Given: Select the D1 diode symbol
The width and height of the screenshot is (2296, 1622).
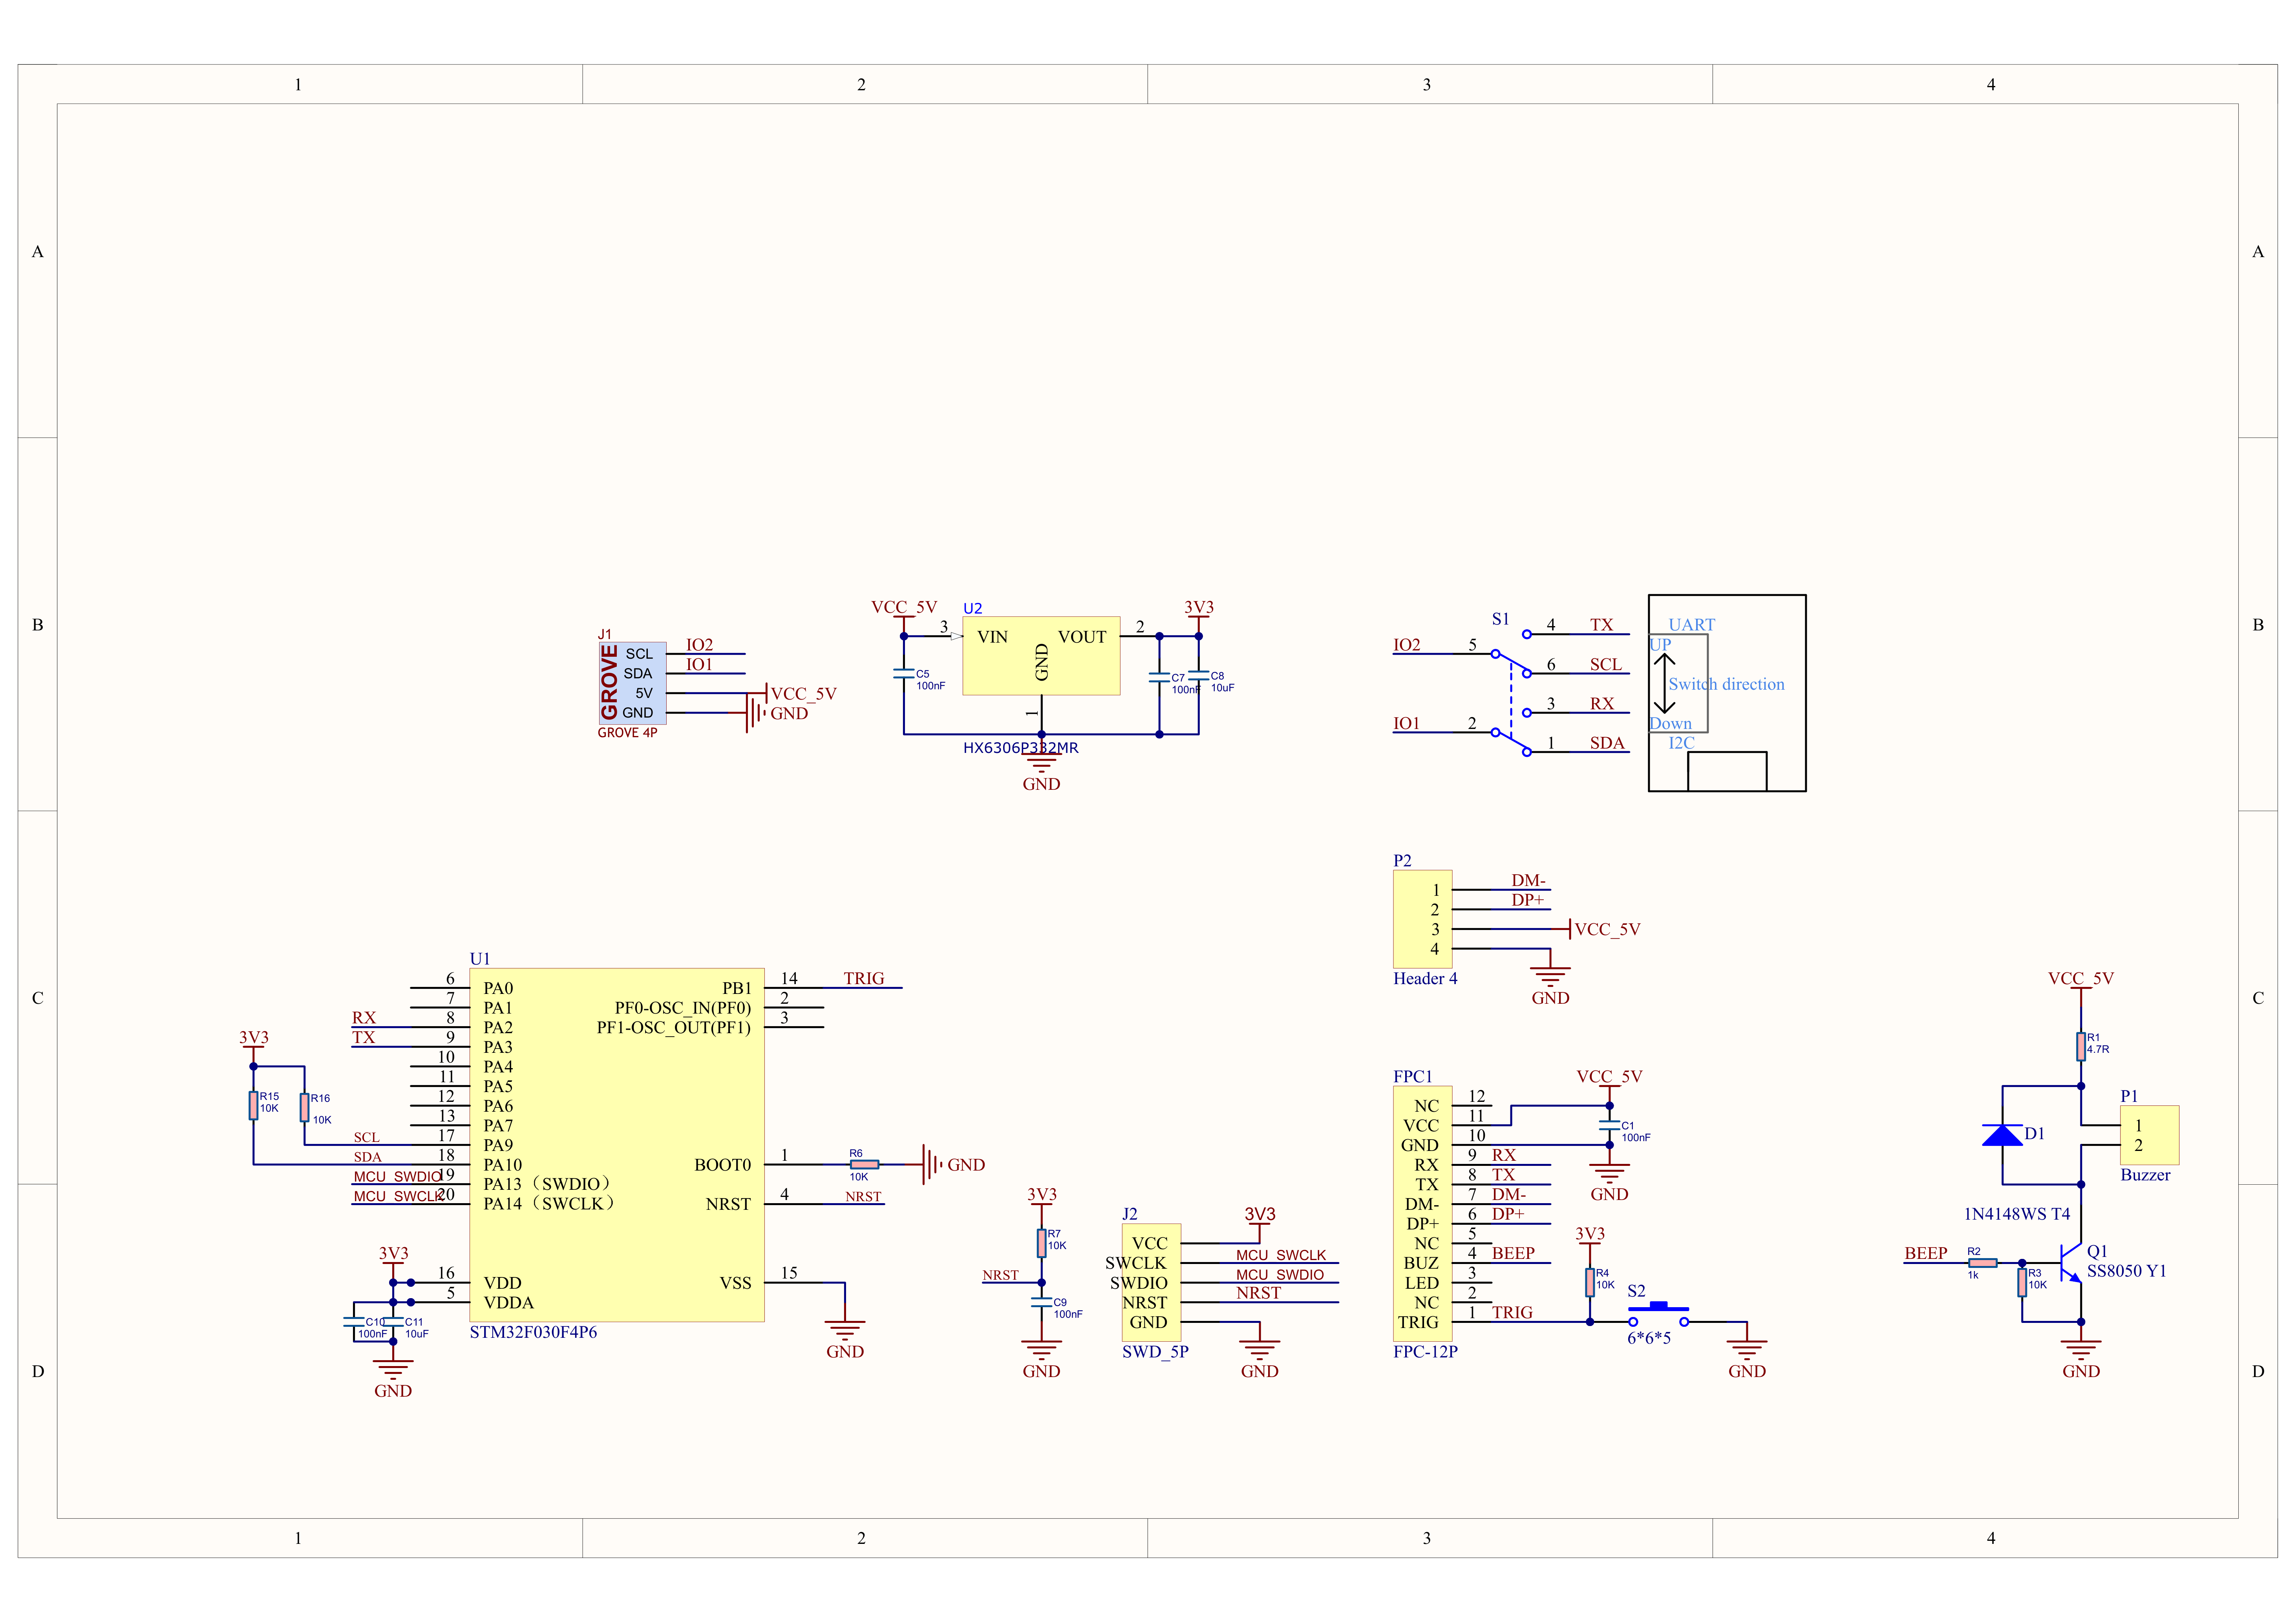Looking at the screenshot, I should pyautogui.click(x=2002, y=1135).
